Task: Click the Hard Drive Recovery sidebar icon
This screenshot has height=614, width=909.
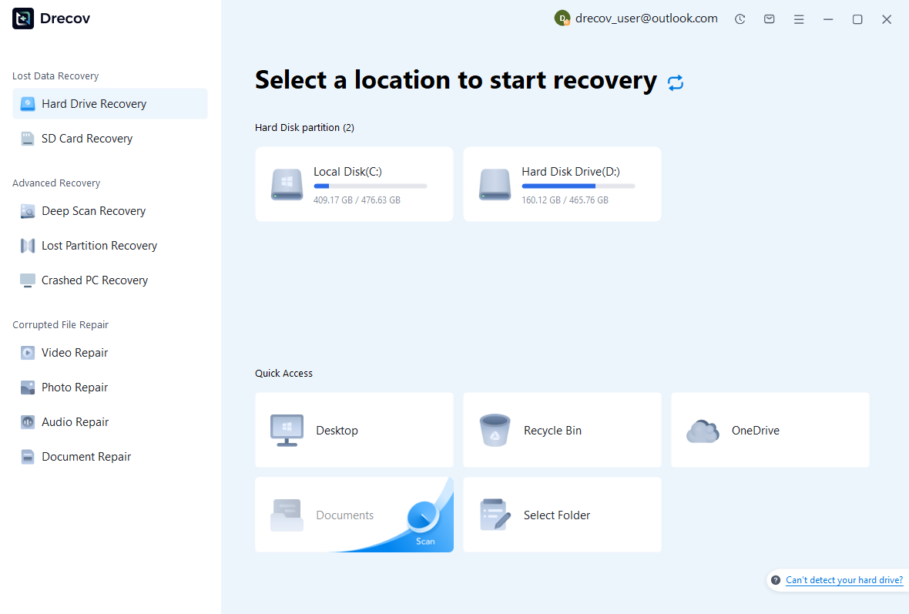Action: [27, 104]
